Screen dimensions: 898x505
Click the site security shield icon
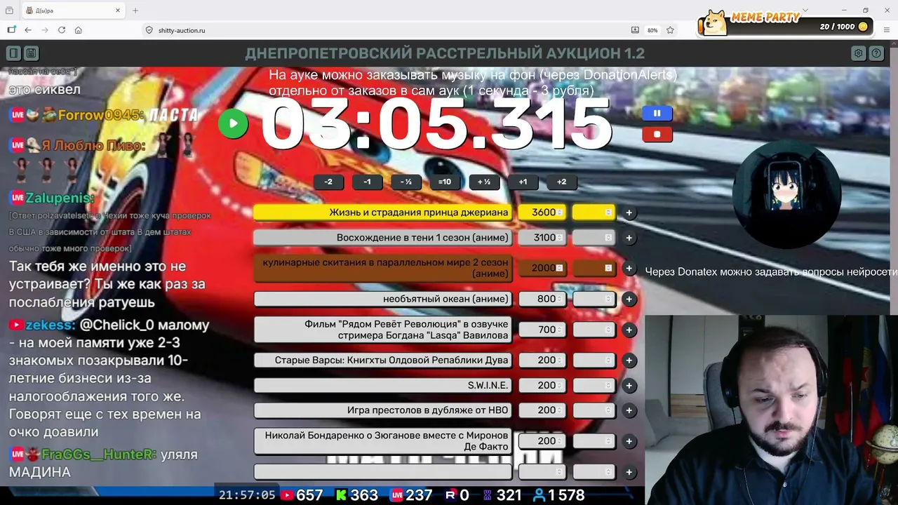click(149, 30)
